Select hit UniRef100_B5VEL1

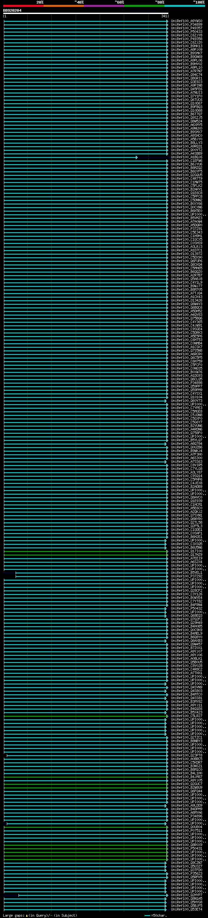click(x=186, y=572)
